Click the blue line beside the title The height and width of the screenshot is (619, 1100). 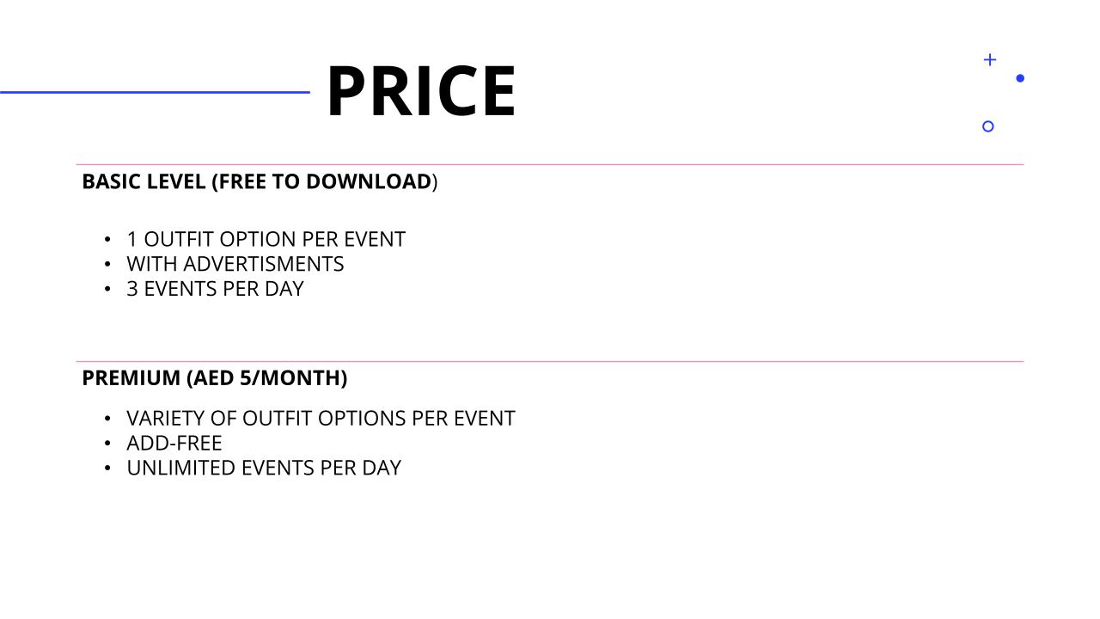(155, 92)
